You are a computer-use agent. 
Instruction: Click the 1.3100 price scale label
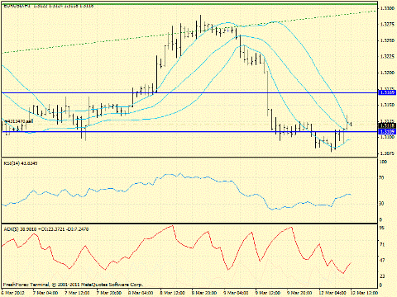click(387, 137)
